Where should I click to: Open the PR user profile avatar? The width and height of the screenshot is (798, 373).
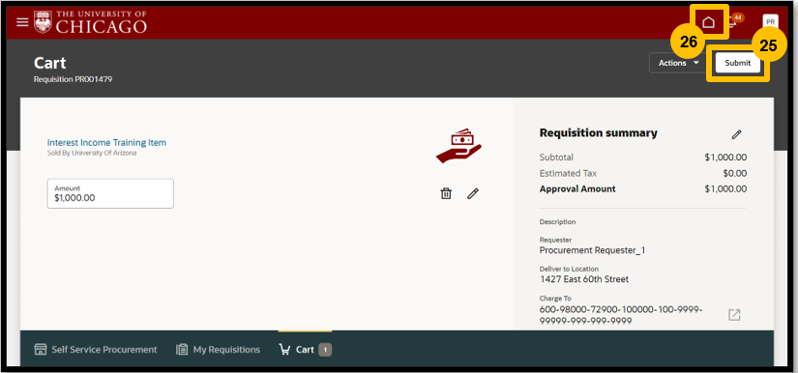pos(771,22)
